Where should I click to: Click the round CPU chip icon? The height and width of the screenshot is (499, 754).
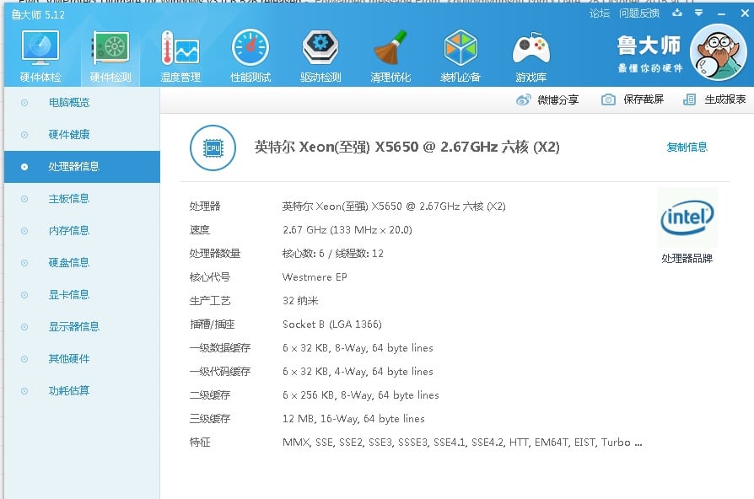213,148
